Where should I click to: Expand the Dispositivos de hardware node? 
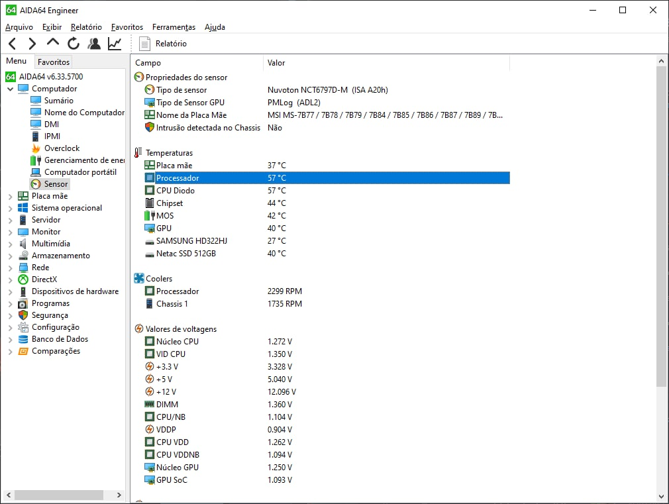tap(10, 292)
